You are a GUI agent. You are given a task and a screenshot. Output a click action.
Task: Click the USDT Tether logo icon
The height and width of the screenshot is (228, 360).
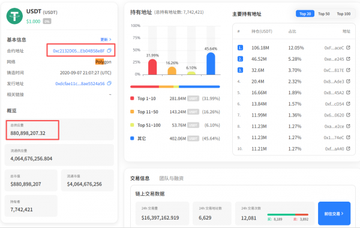(x=14, y=16)
